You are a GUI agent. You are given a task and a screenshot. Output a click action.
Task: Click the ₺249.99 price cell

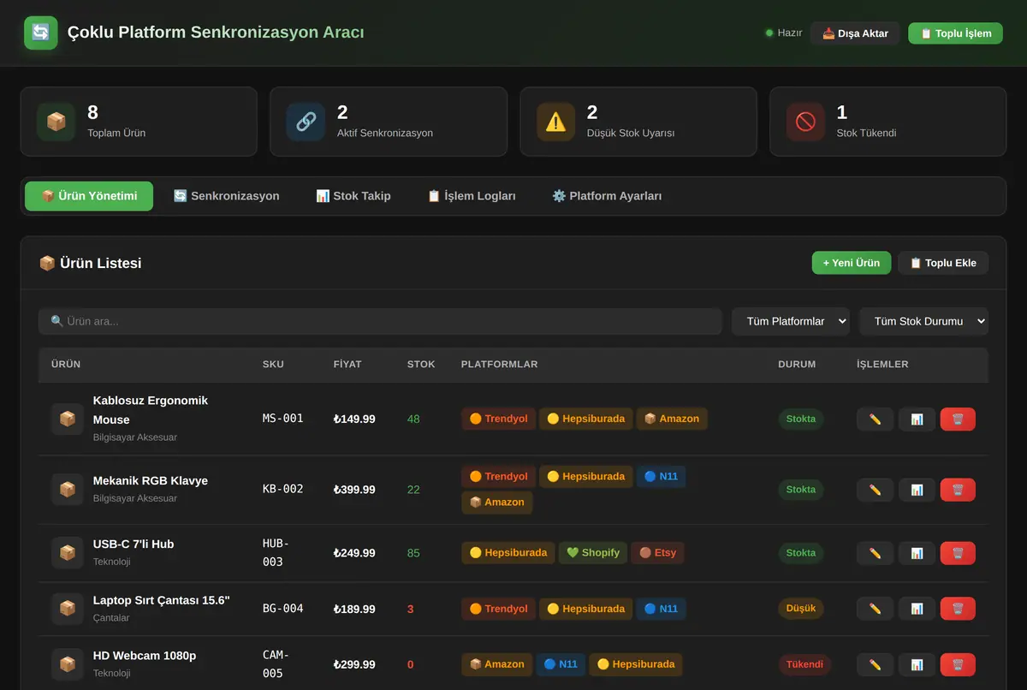click(354, 553)
